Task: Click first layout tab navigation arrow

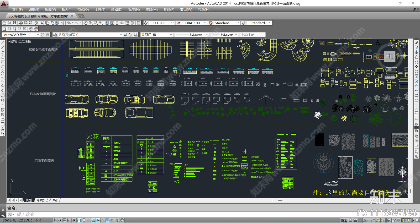Action: click(9, 200)
